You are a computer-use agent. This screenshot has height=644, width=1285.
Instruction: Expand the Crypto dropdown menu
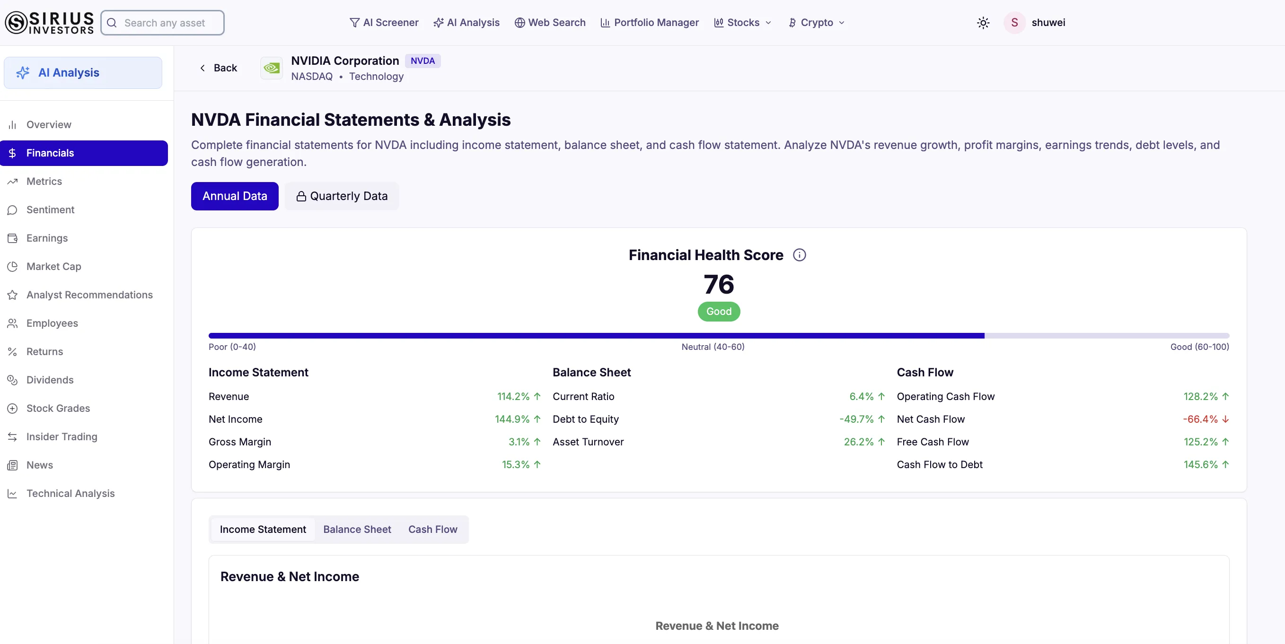click(816, 23)
